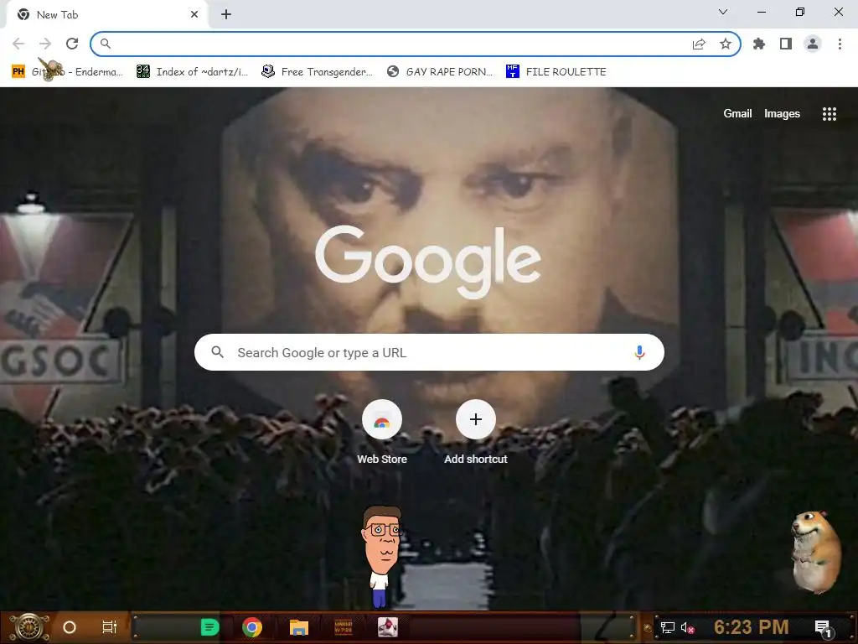The width and height of the screenshot is (858, 644).
Task: Close the New Tab tab
Action: [x=194, y=15]
